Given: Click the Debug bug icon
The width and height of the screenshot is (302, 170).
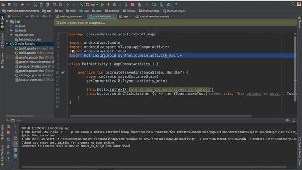Looking at the screenshot, I should [114, 4].
